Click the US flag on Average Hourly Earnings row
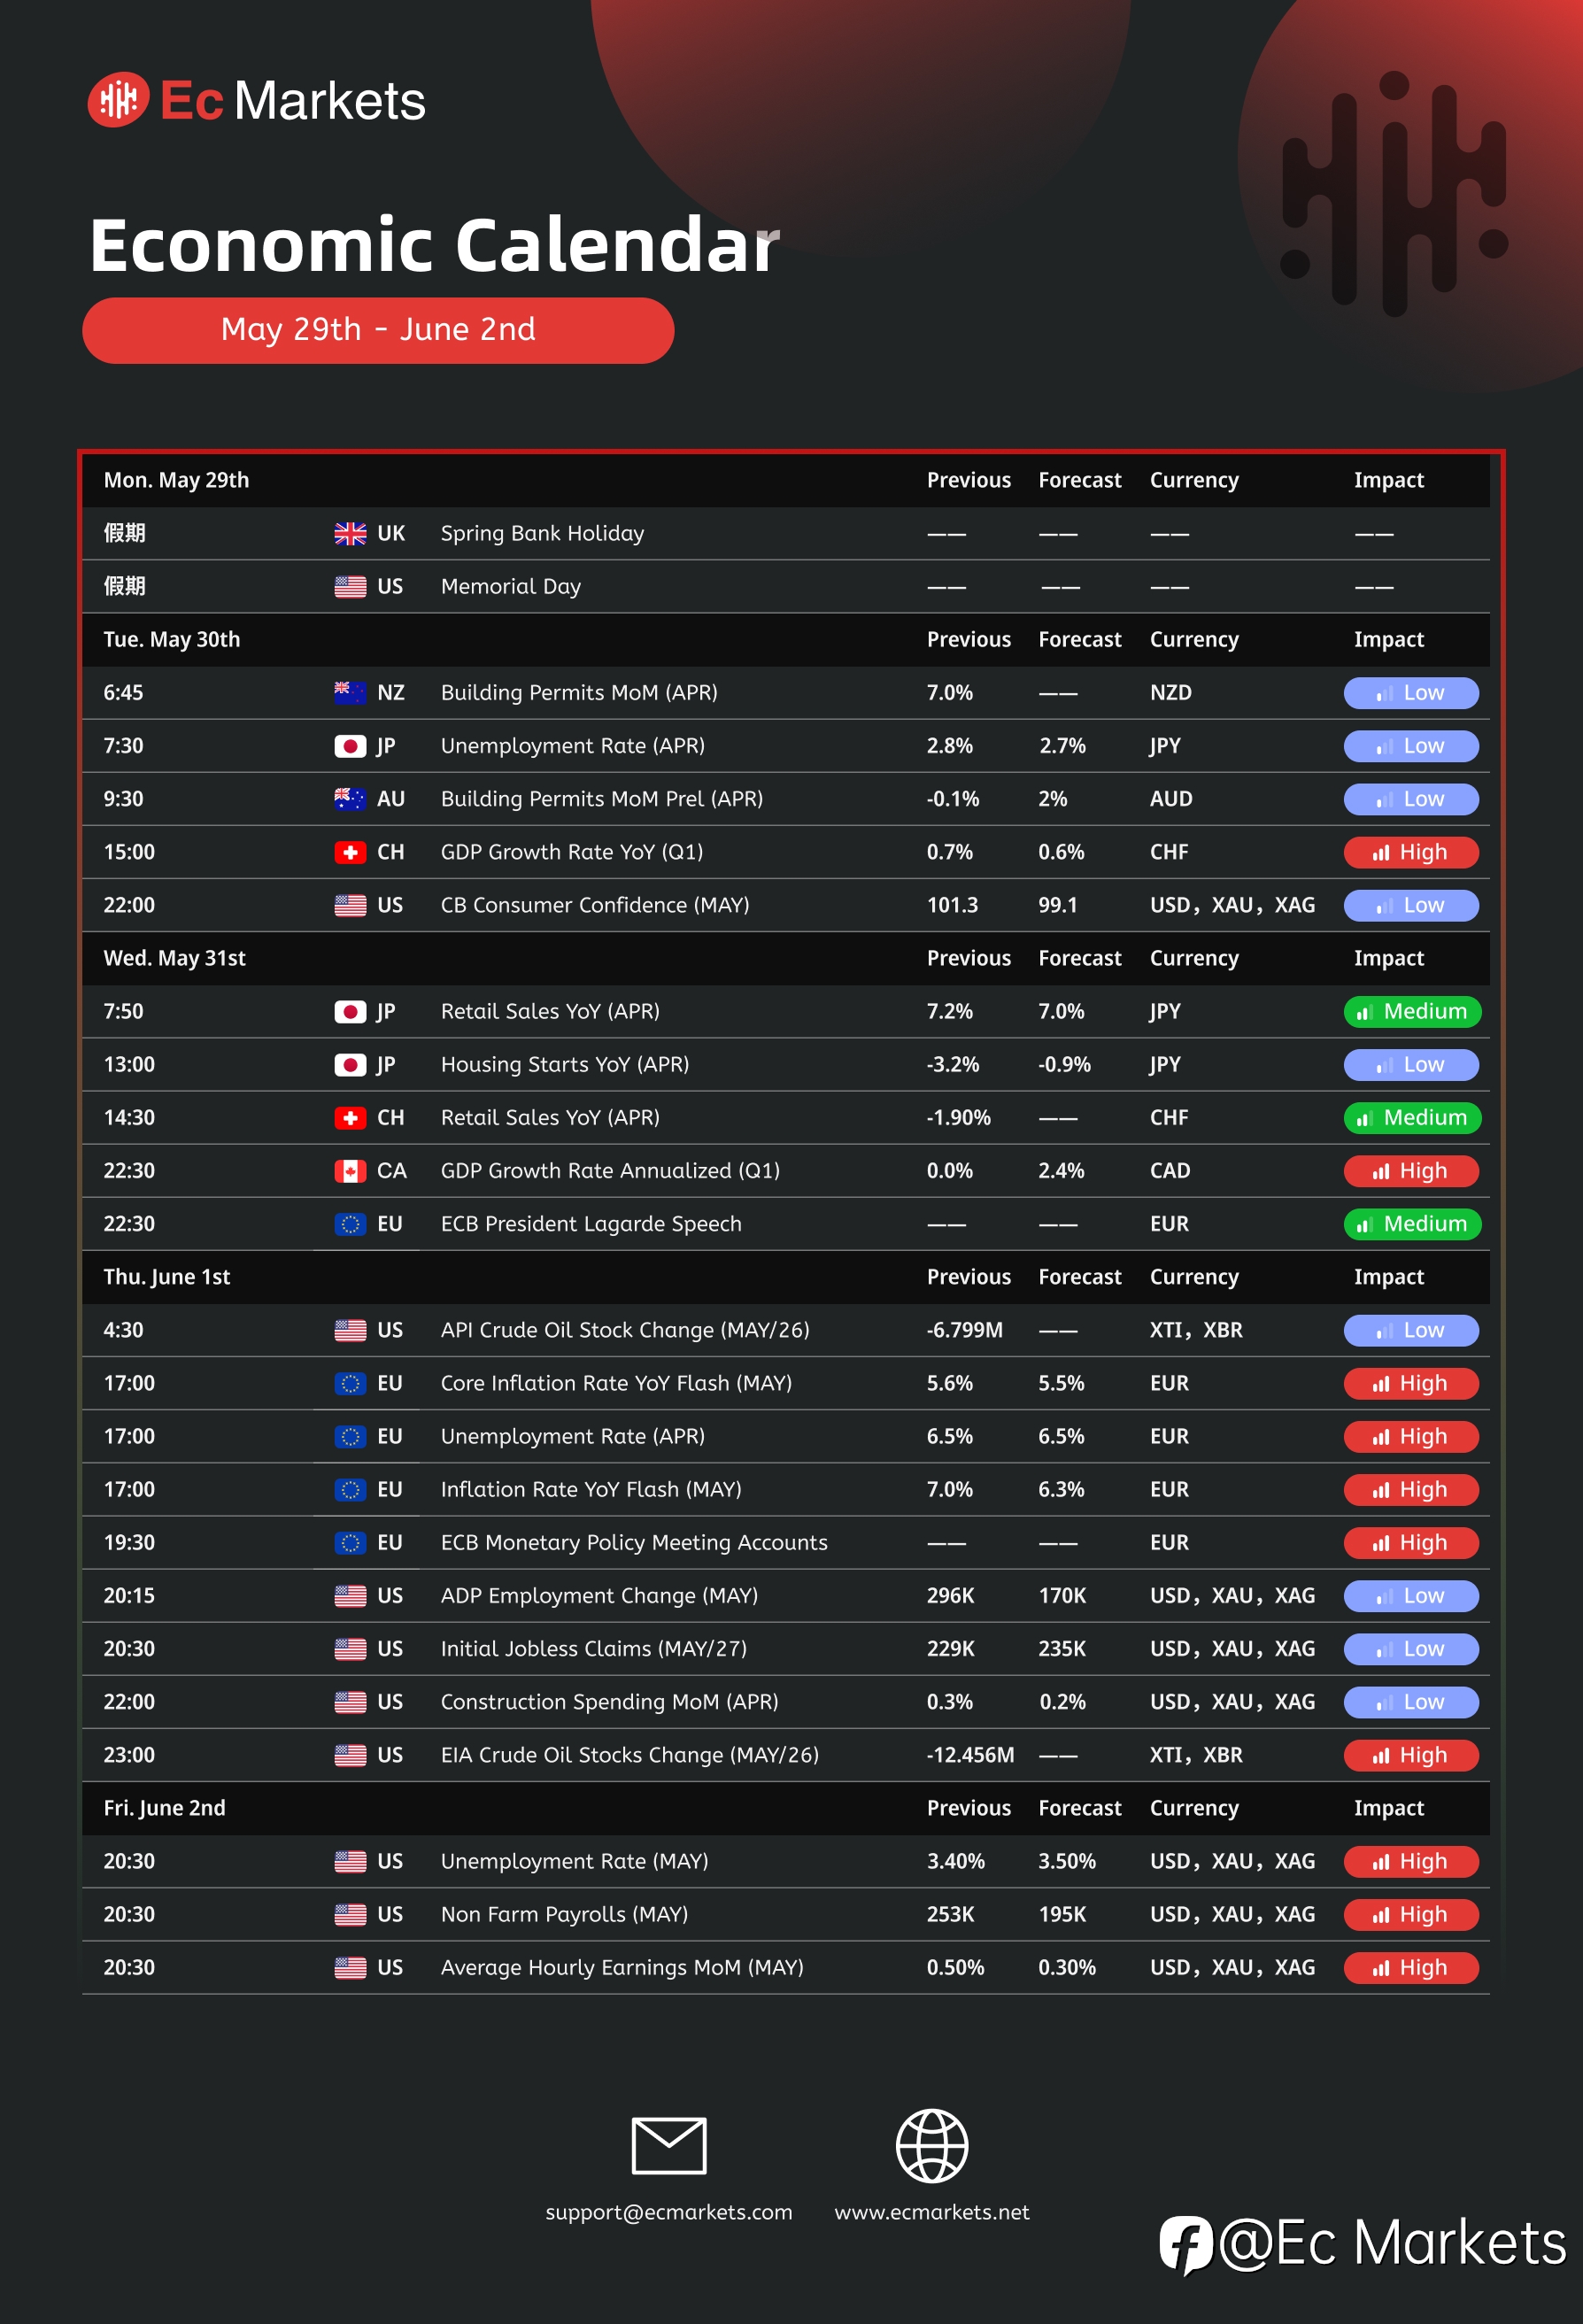 click(x=350, y=1967)
